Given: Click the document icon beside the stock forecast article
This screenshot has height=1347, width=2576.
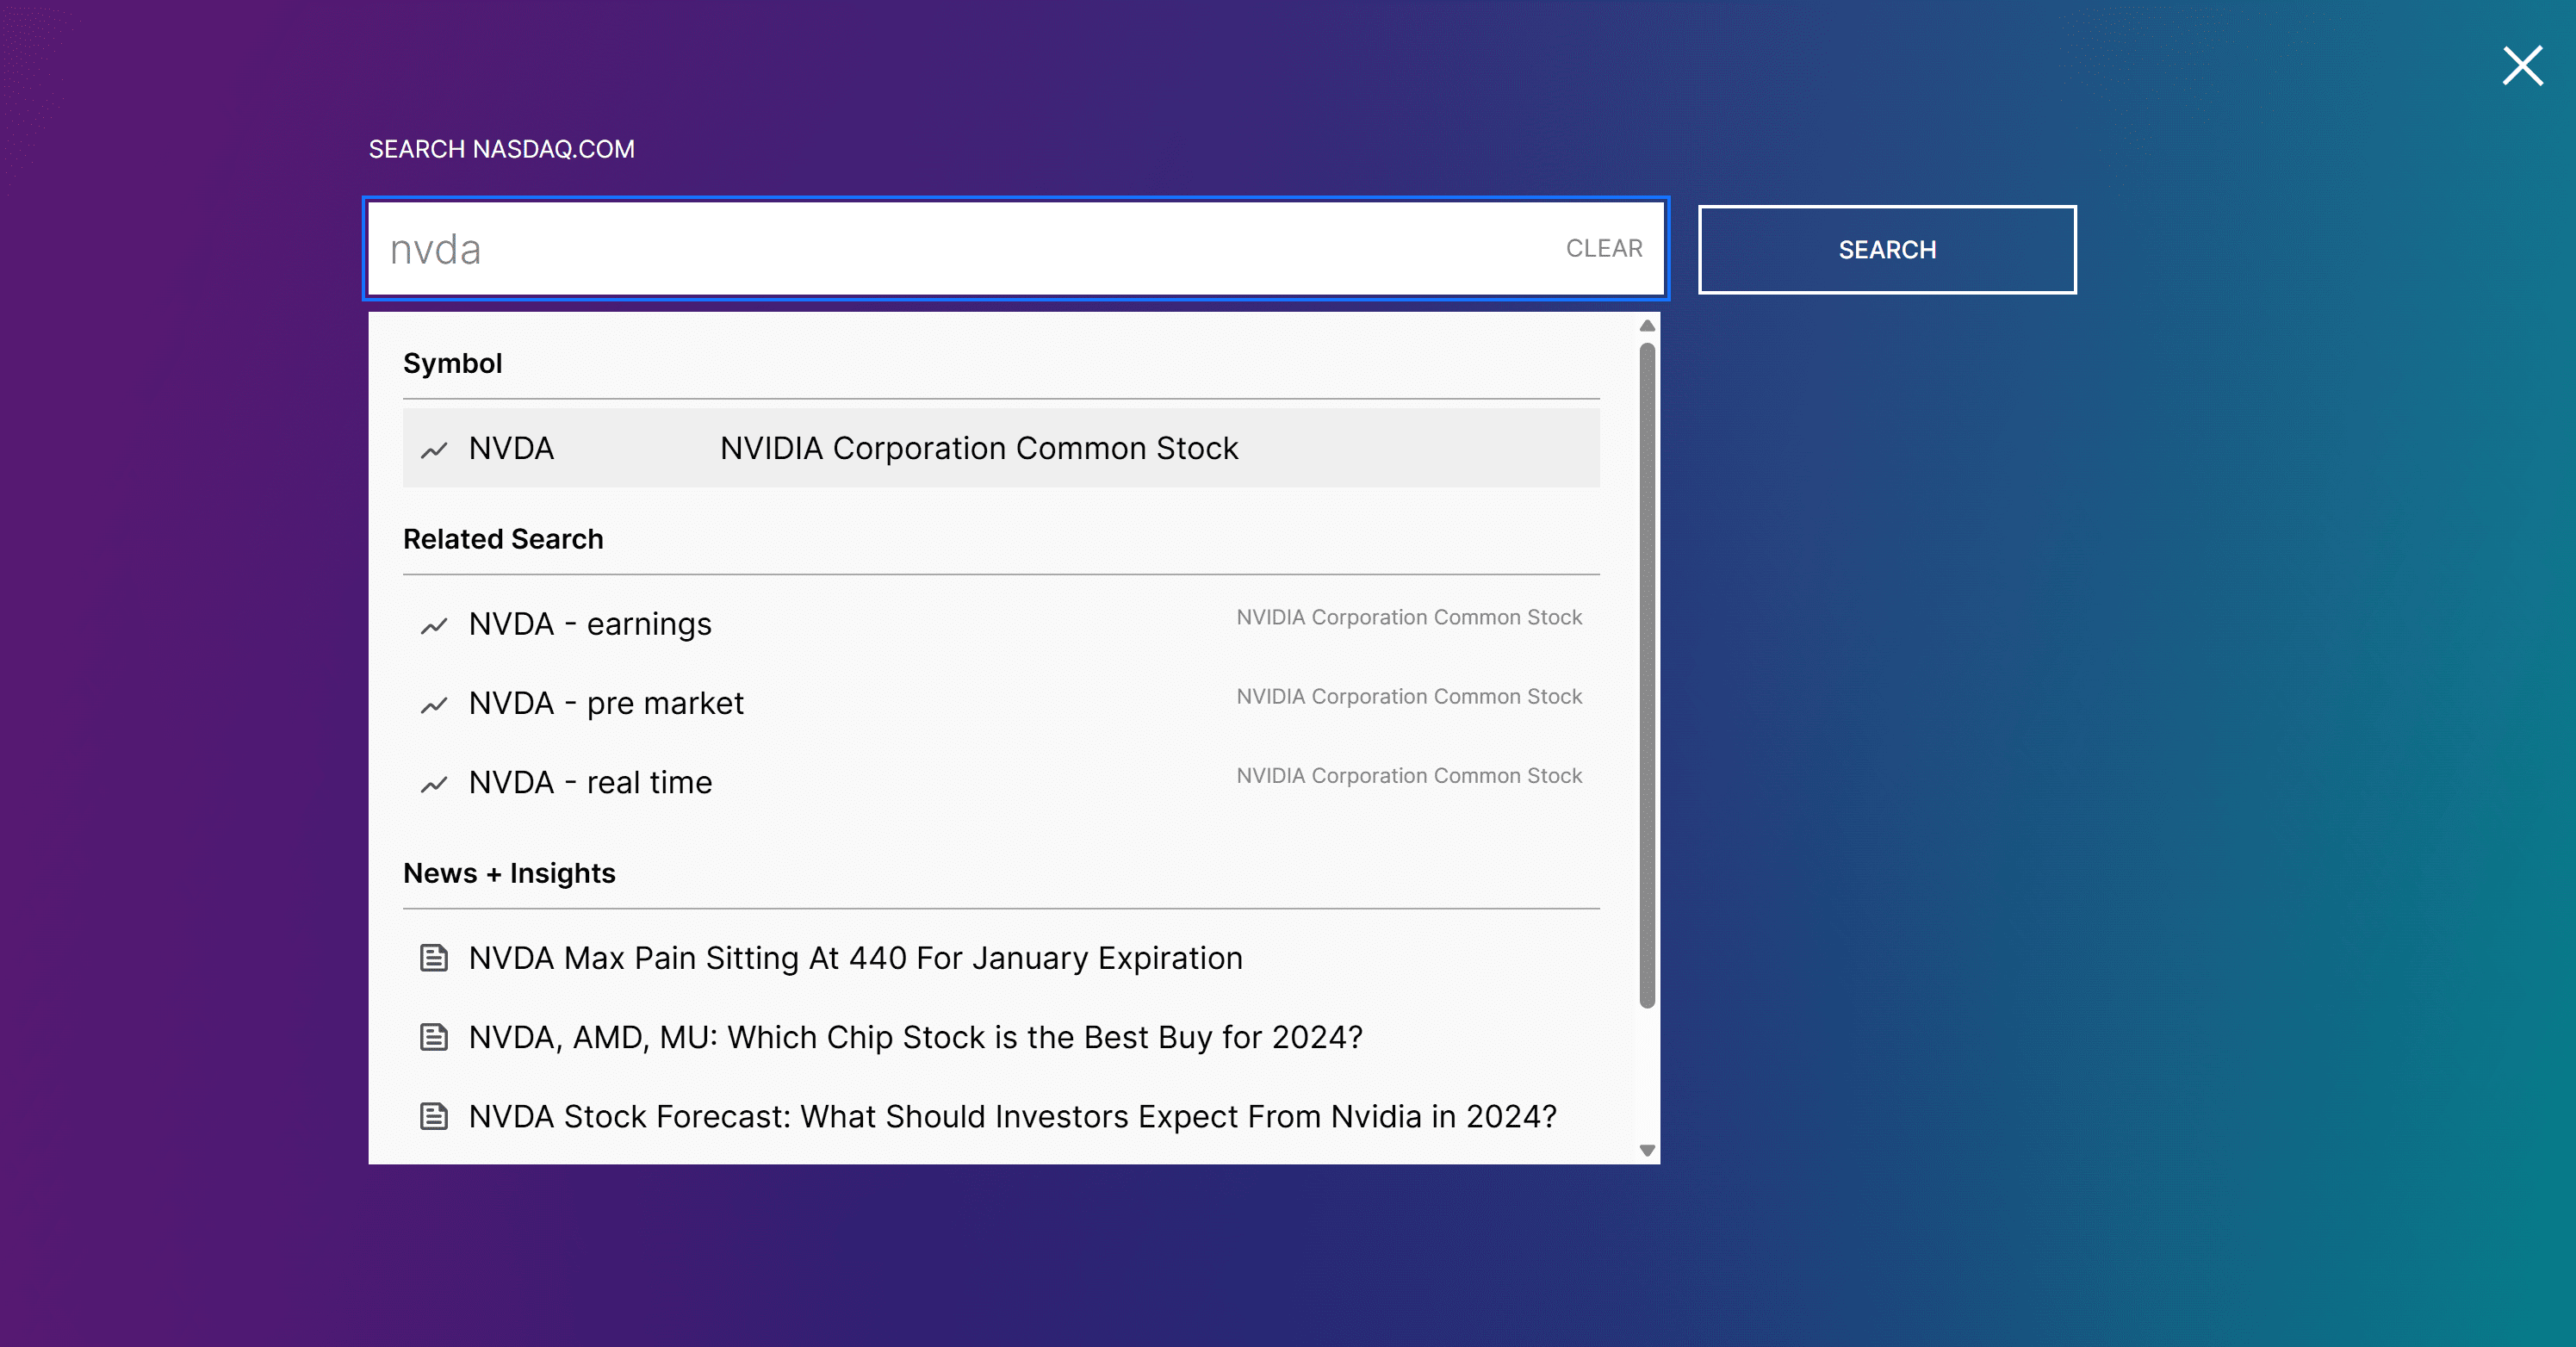Looking at the screenshot, I should pos(434,1117).
